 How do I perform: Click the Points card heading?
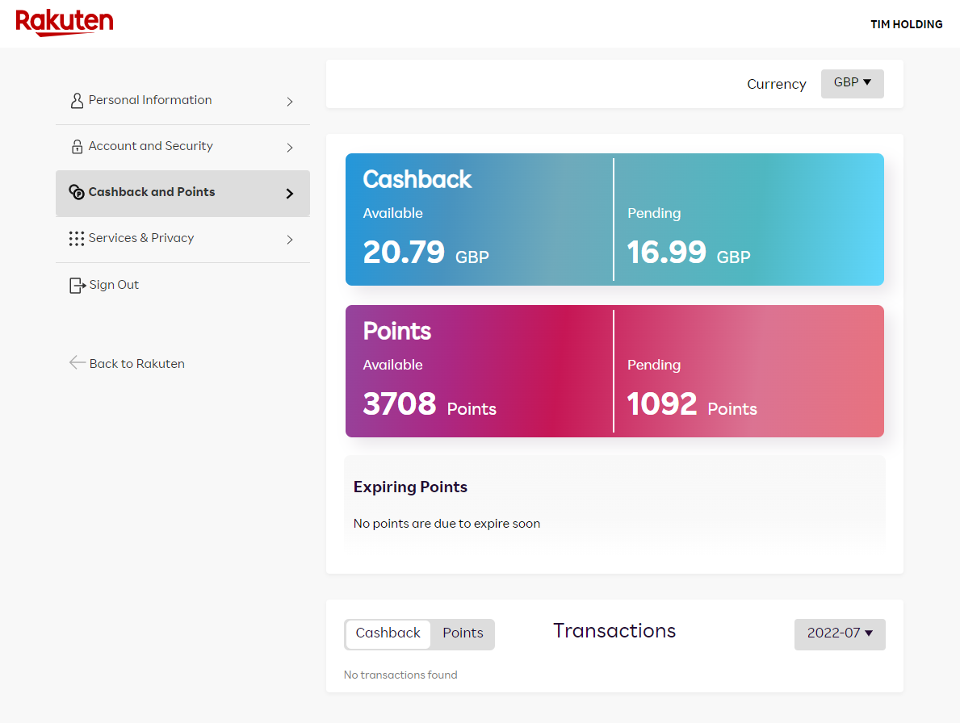click(x=396, y=332)
